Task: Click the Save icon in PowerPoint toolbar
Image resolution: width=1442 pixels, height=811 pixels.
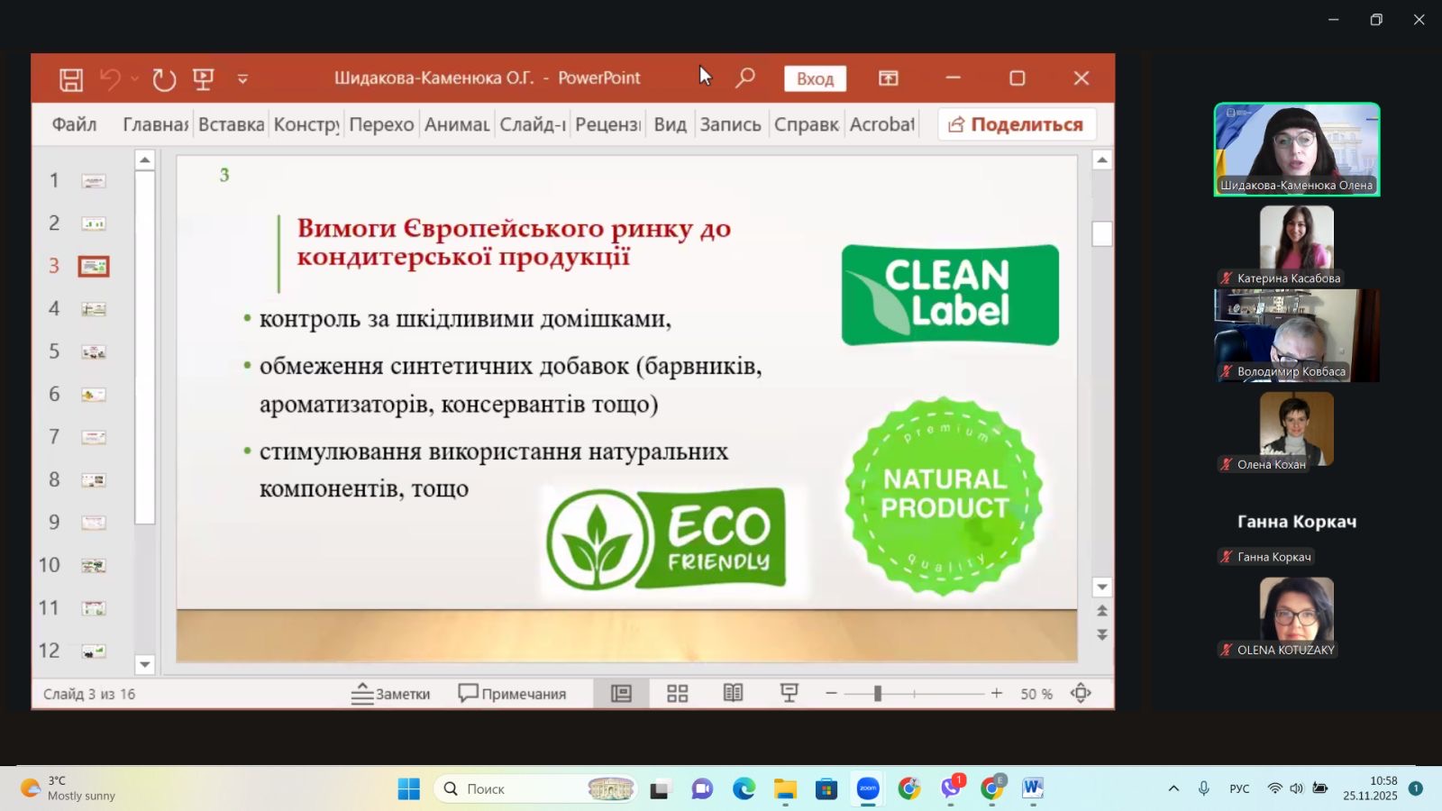Action: [71, 79]
